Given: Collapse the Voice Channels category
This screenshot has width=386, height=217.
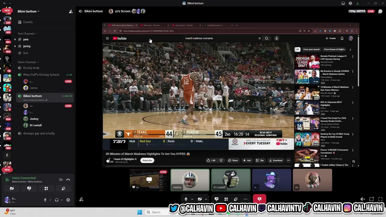Looking at the screenshot, I should 29,62.
